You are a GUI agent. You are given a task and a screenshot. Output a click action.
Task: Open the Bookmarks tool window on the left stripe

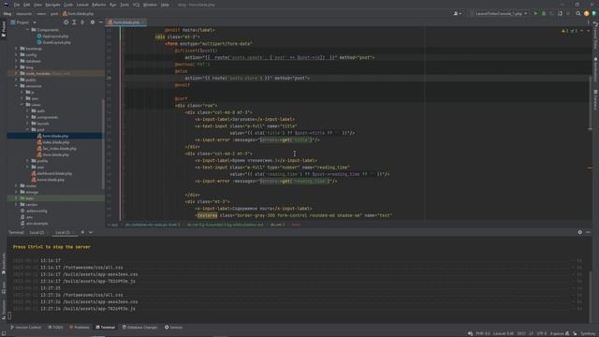[4, 263]
